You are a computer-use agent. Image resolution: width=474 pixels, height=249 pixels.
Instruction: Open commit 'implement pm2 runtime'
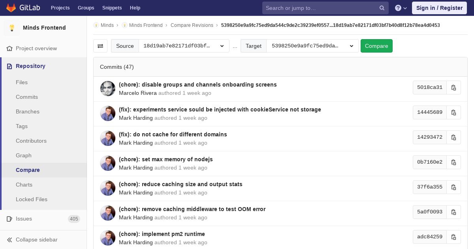point(162,234)
